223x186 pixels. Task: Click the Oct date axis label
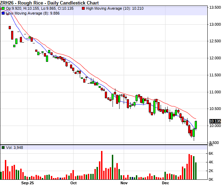point(73,182)
